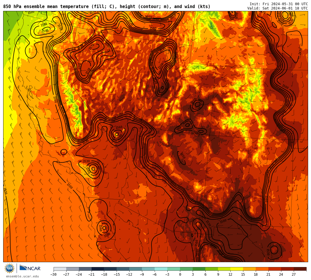Viewport: 311px width, 280px height.
Task: Pick the steel blue swatch between -15 and -12
Action: [123, 269]
